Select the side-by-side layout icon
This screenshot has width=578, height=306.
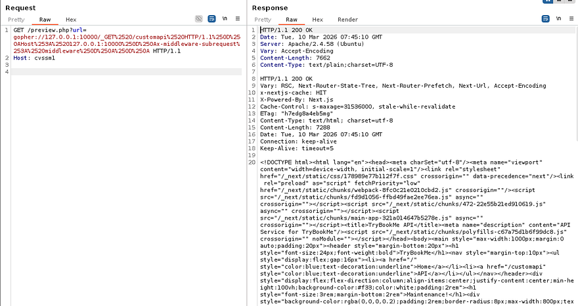(547, 3)
